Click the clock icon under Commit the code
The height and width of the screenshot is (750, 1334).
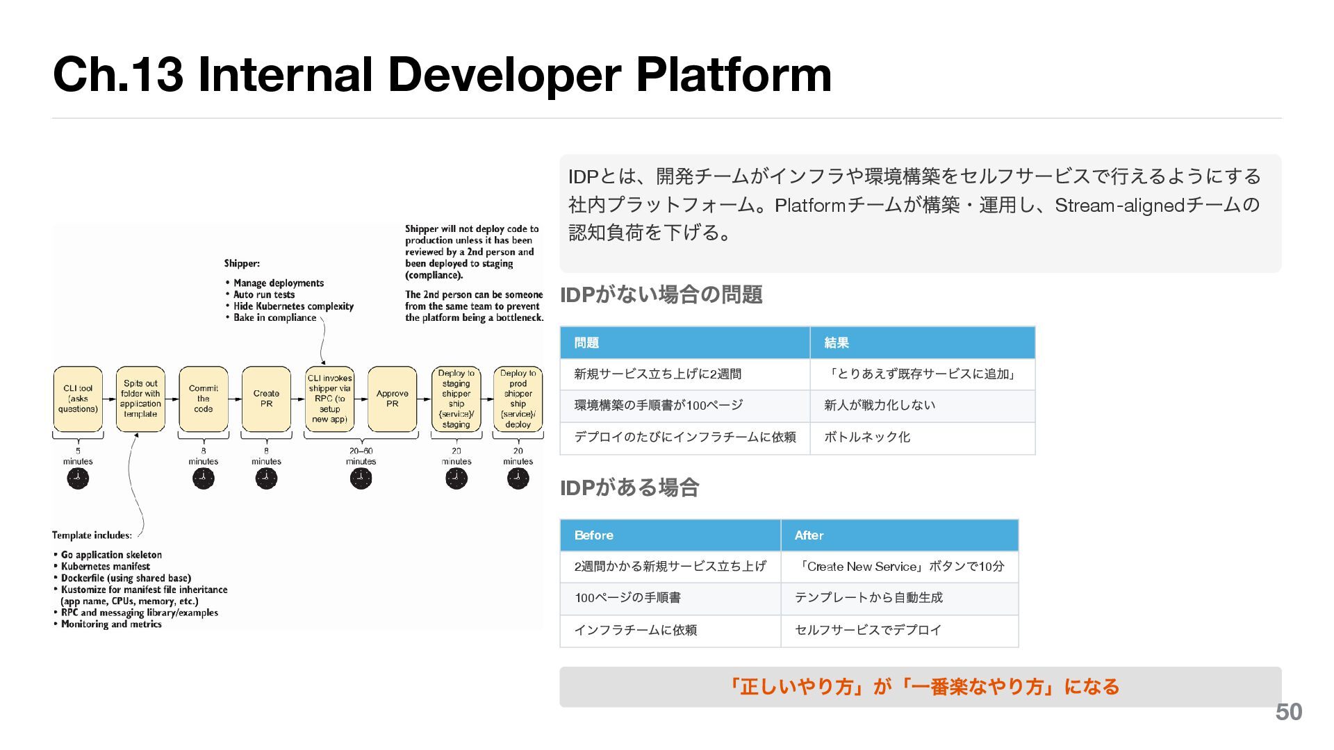pos(203,478)
